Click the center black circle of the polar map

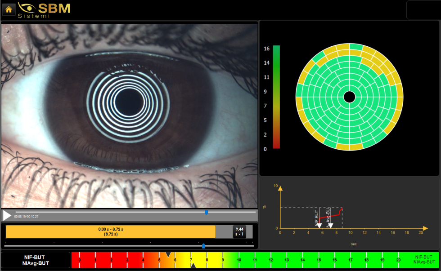(349, 97)
